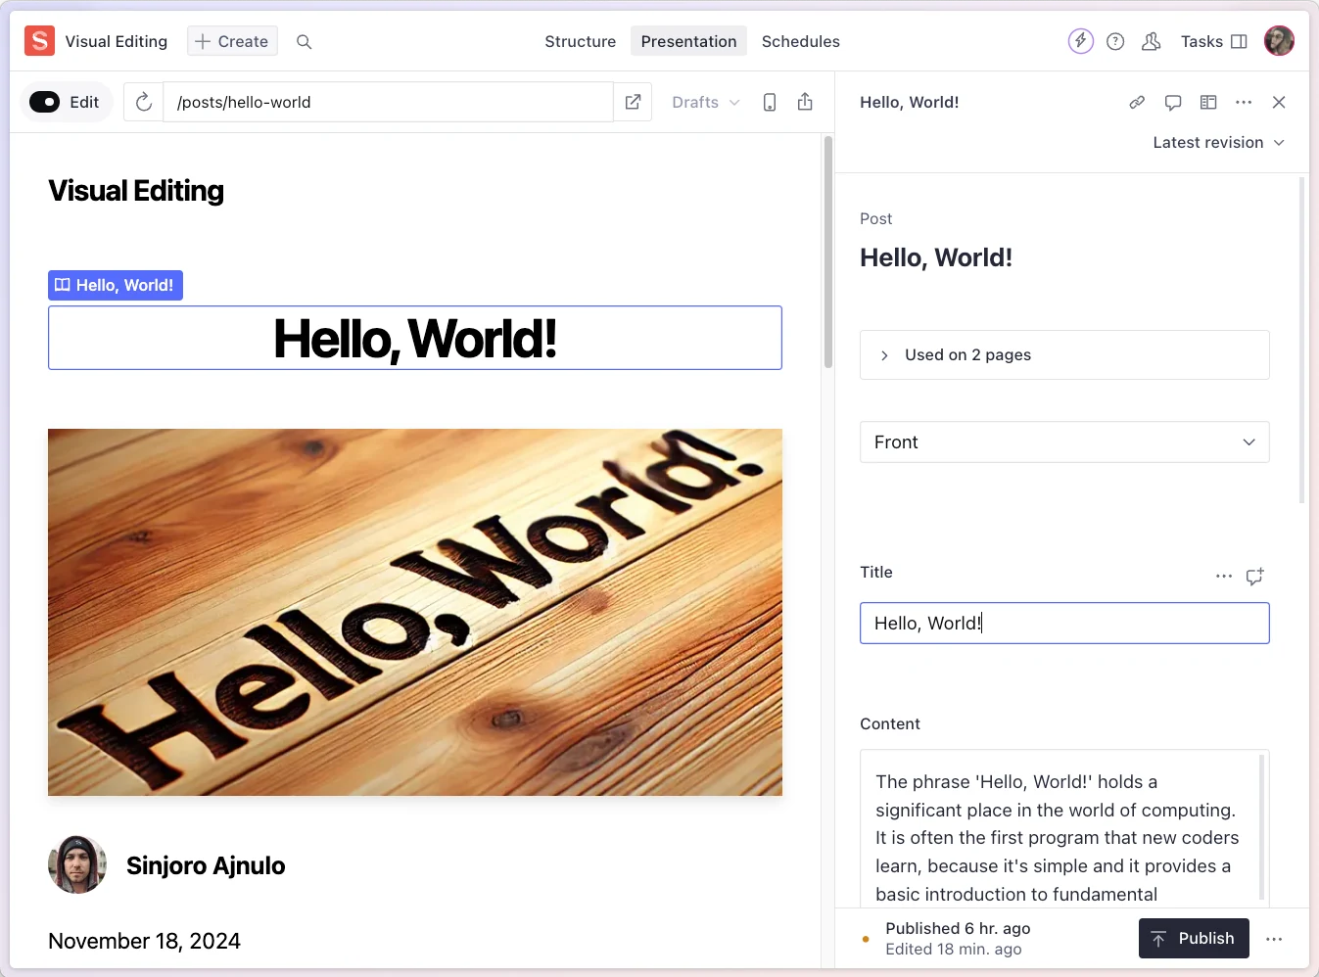Click the Content text editor

[1064, 828]
